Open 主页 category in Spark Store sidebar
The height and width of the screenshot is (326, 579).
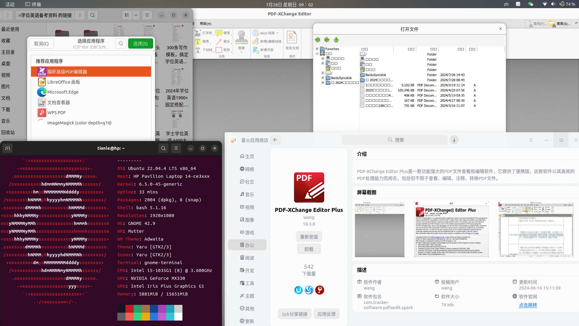(247, 156)
